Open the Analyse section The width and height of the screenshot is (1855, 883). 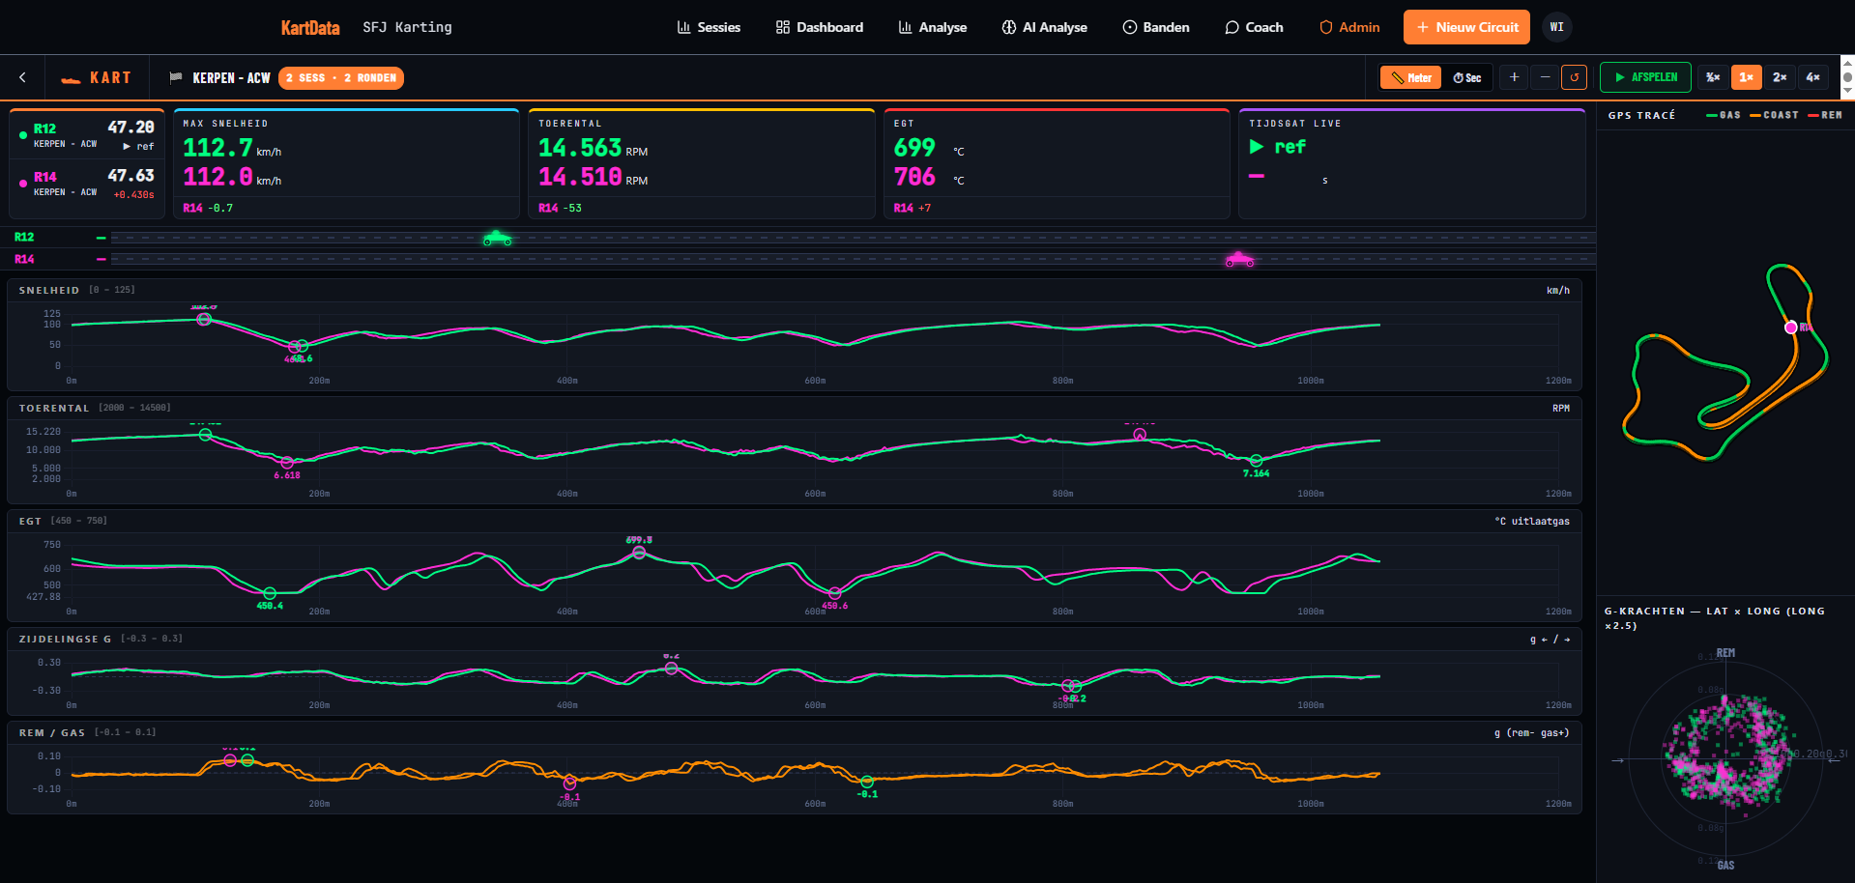pos(933,27)
